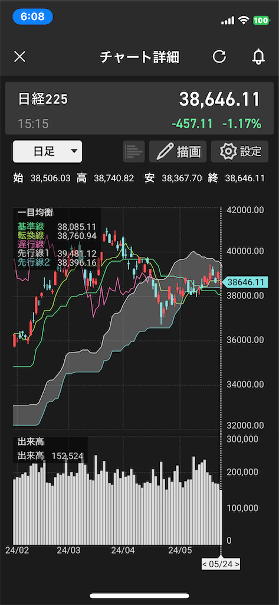Tap the low price 38,367.70

coord(182,178)
